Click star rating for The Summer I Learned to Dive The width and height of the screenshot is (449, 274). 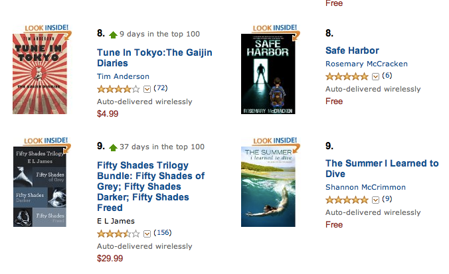coord(347,200)
